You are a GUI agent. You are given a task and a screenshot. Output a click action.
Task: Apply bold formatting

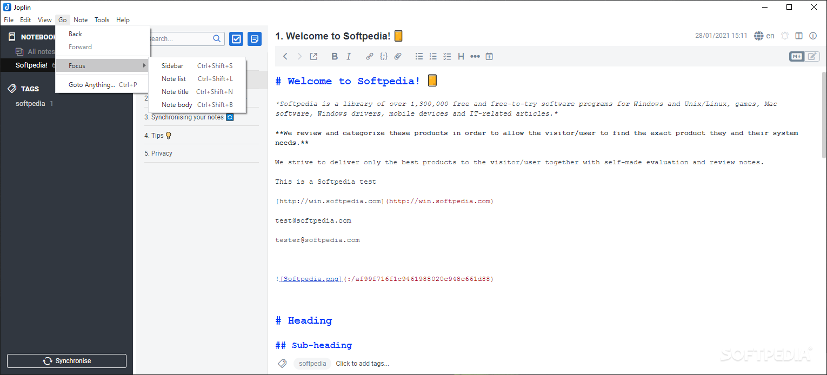click(335, 56)
